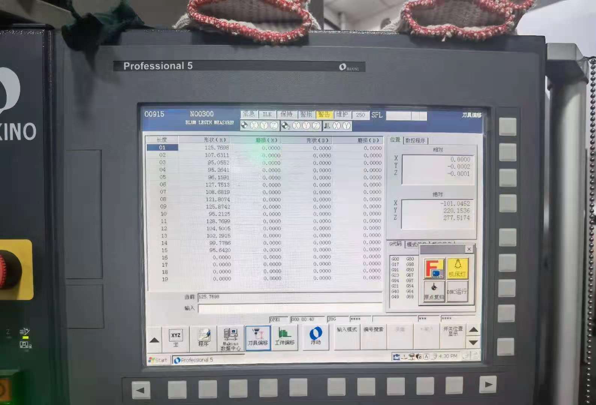The height and width of the screenshot is (405, 596).
Task: Select the 刀具偏移 tool offset icon
Action: click(x=258, y=338)
